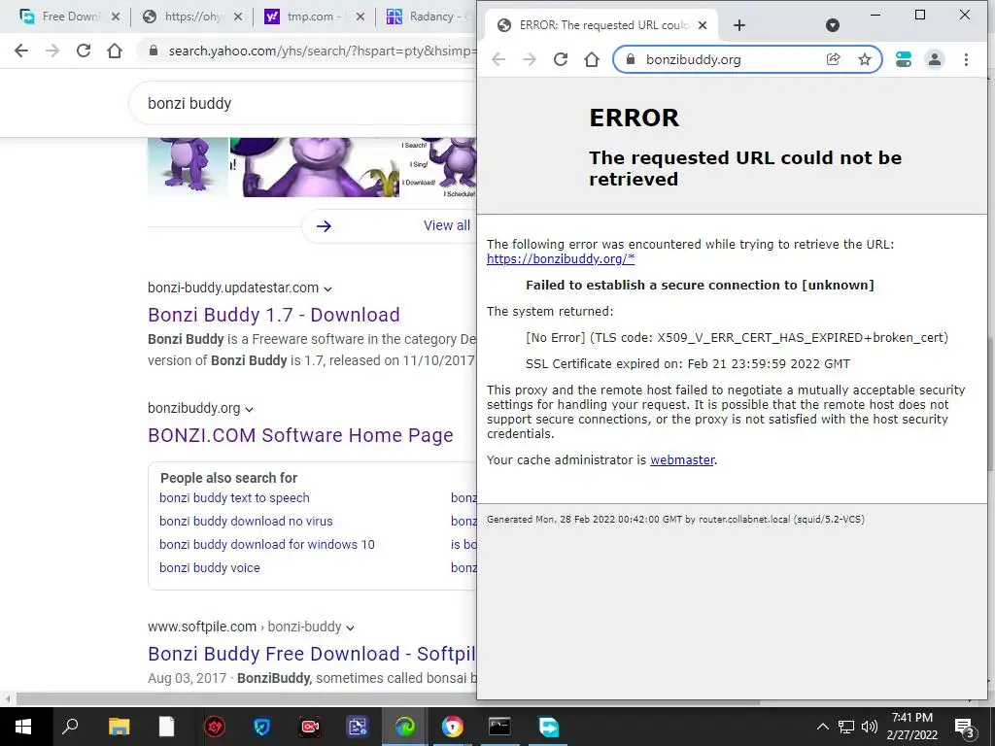The width and height of the screenshot is (995, 746).
Task: Click the search.yahoo.com address bar
Action: 308,51
